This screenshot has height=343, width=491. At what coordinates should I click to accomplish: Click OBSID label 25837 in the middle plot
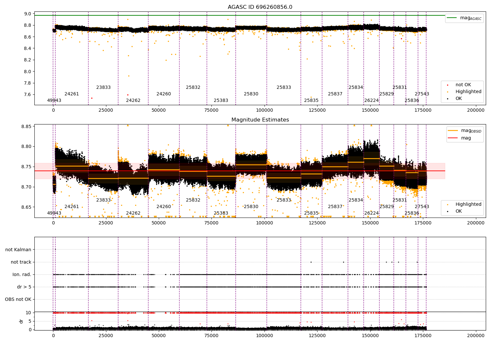click(x=335, y=207)
